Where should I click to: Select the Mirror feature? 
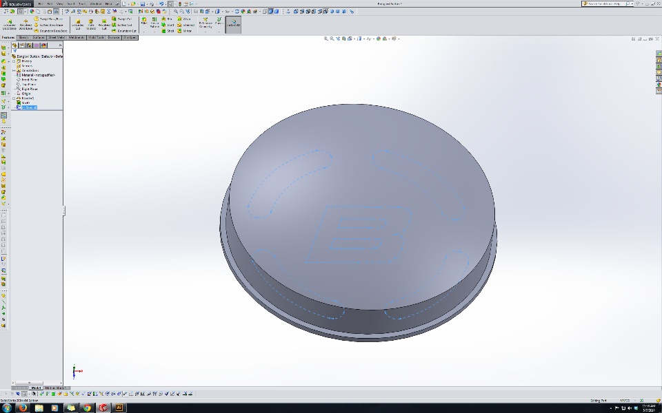pos(185,31)
